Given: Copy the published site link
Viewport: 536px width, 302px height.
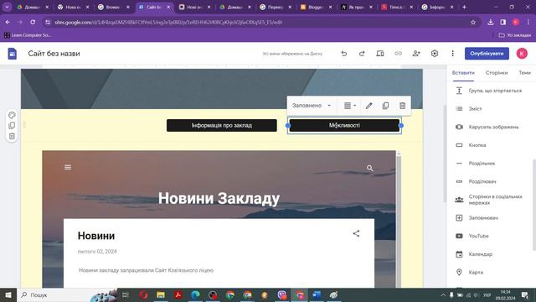Looking at the screenshot, I should [399, 54].
